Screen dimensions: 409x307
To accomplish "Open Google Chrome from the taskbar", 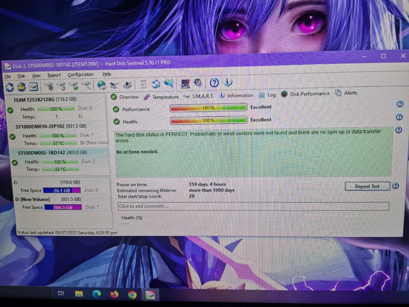I will tap(132, 295).
